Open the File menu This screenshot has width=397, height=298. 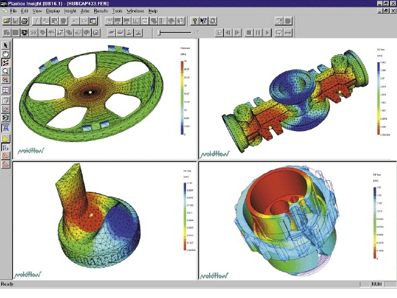click(x=13, y=11)
